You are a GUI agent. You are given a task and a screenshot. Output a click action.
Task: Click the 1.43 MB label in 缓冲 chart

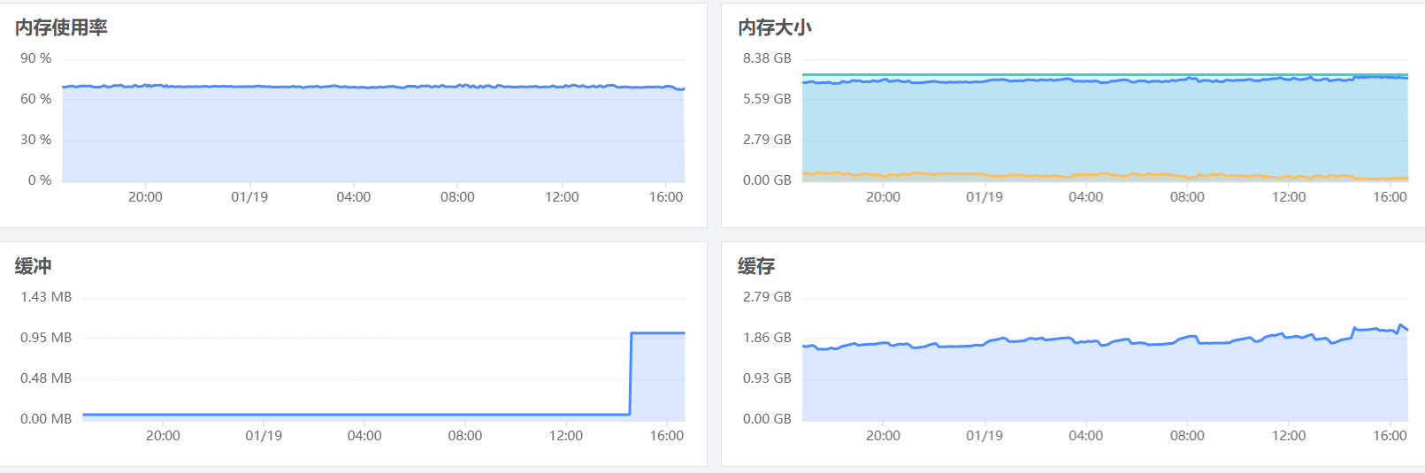coord(46,297)
